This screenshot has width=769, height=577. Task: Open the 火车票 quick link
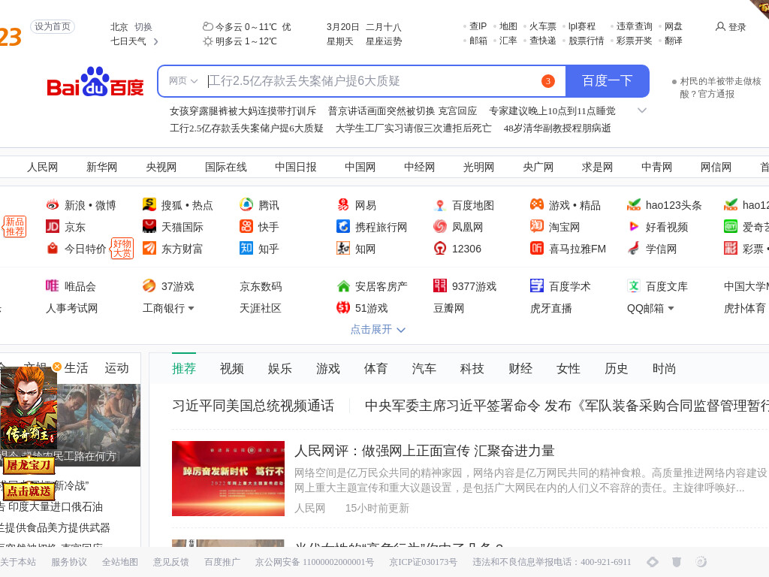point(543,26)
